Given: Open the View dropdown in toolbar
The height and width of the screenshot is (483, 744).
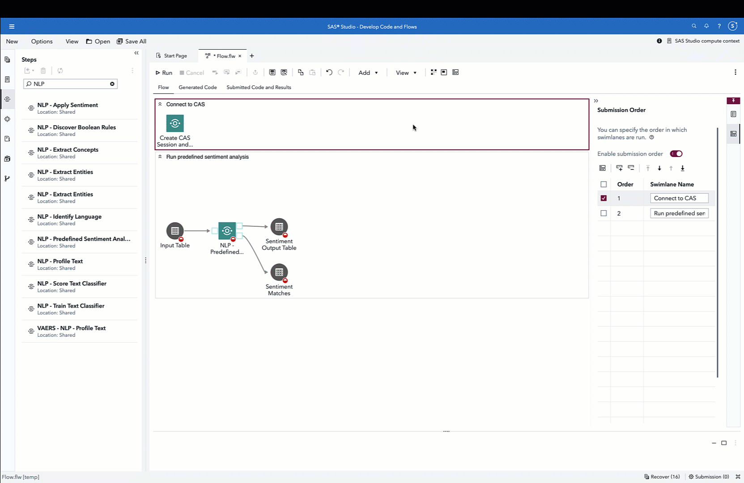Looking at the screenshot, I should click(406, 72).
